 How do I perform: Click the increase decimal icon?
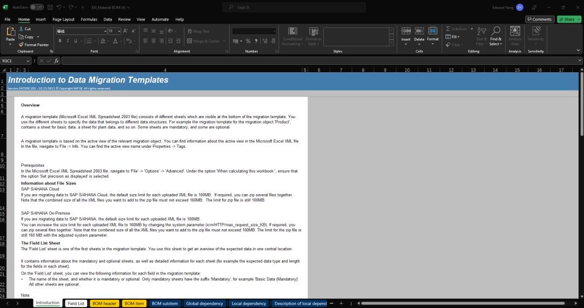click(x=265, y=41)
